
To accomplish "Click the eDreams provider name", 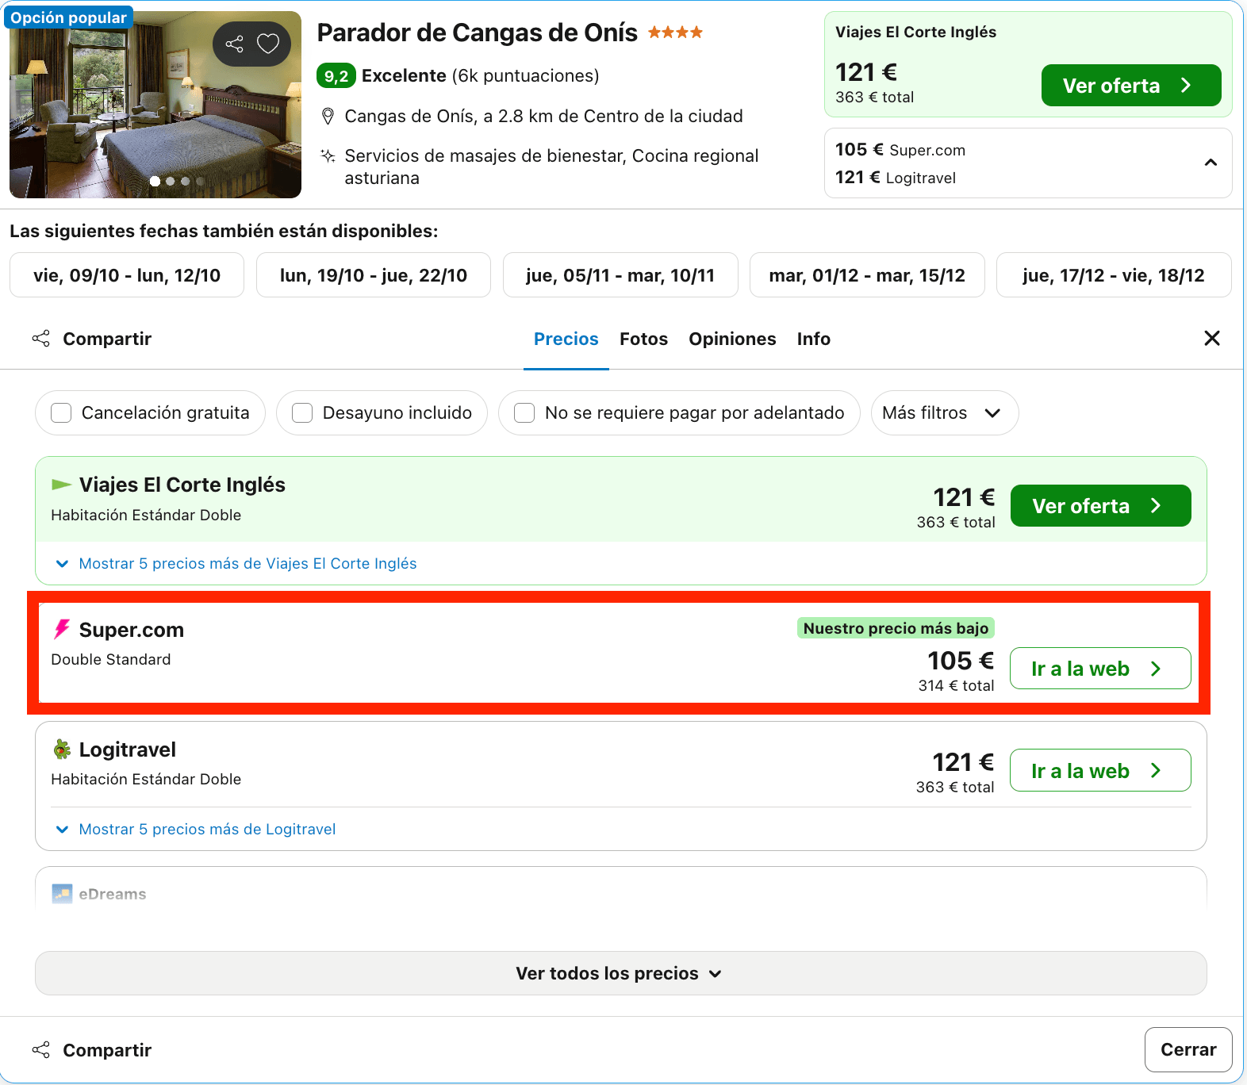I will pos(113,895).
